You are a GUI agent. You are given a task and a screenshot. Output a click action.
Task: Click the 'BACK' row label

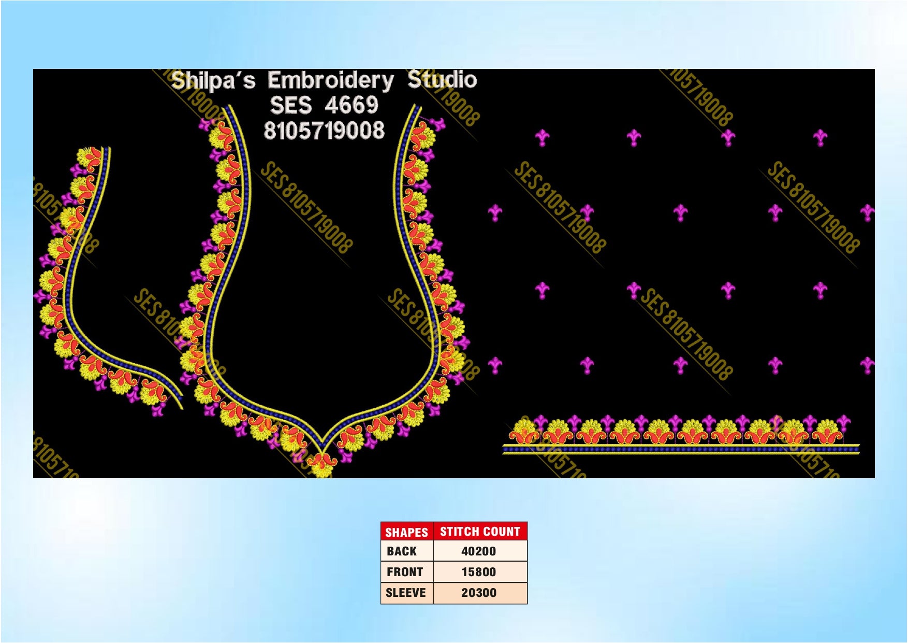point(402,551)
